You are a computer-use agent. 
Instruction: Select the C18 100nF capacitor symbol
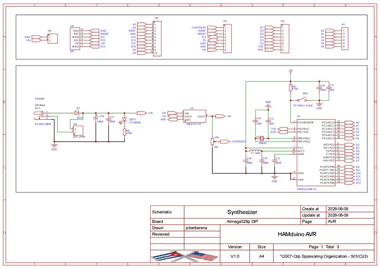(x=246, y=160)
